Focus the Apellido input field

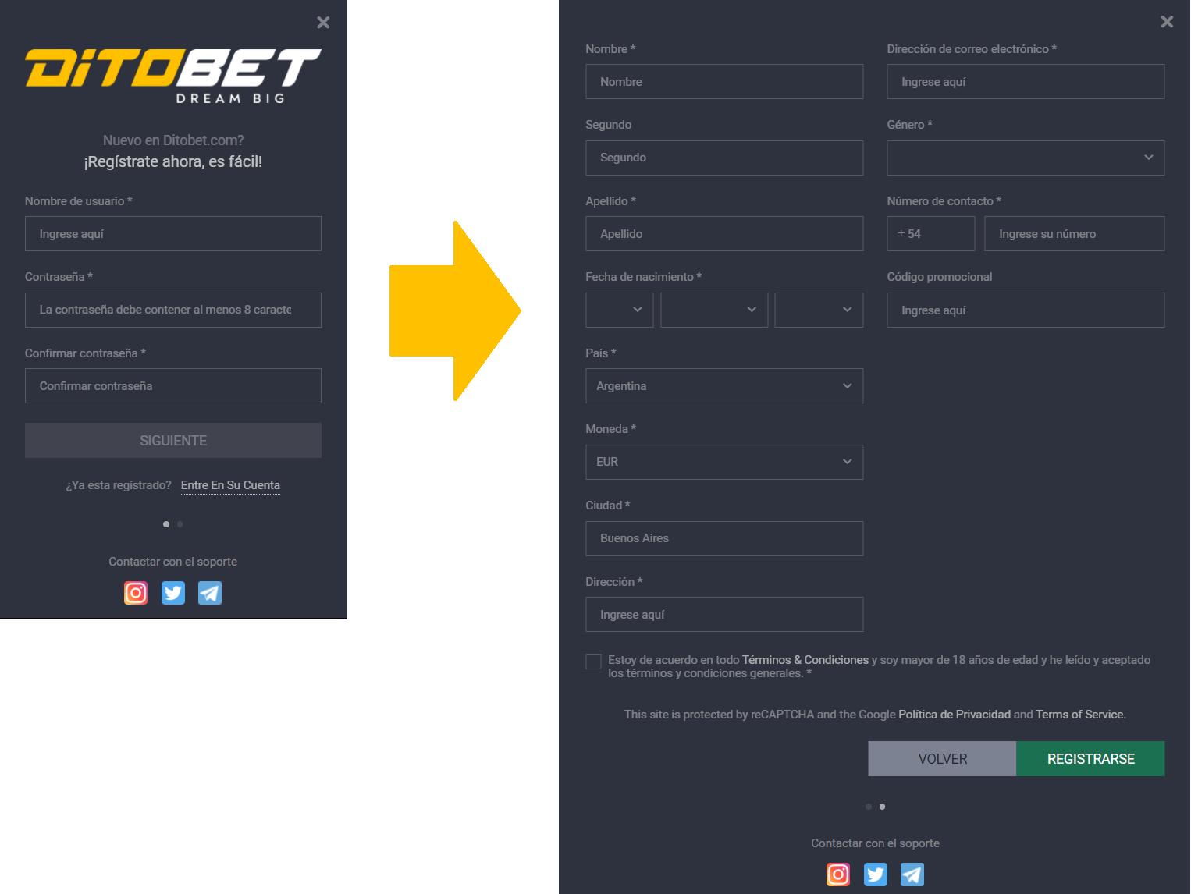coord(724,234)
